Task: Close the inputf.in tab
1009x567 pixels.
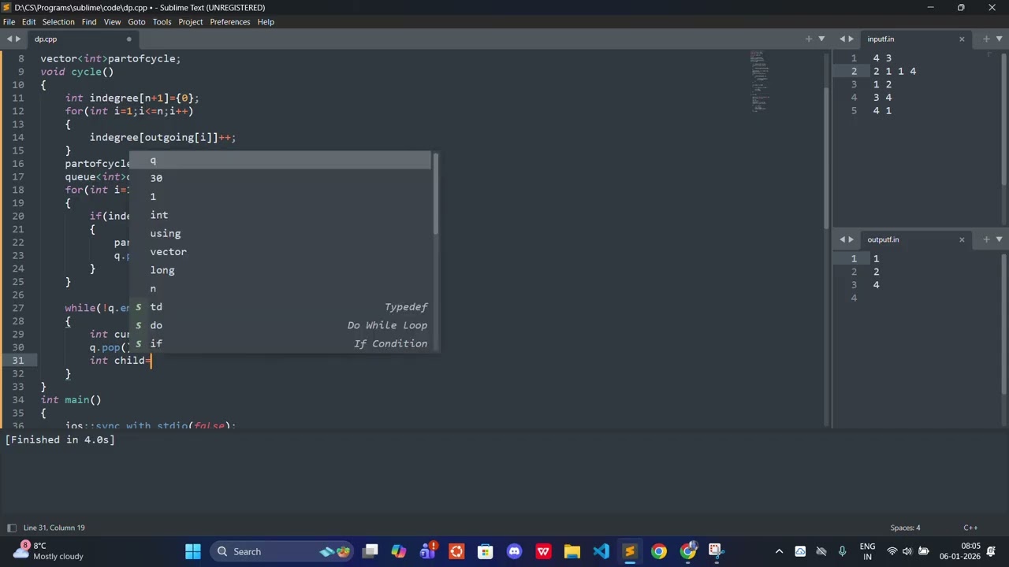Action: (x=962, y=39)
